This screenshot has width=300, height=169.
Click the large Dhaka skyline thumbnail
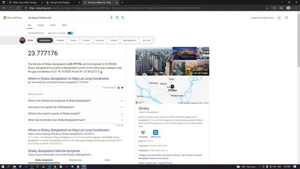pos(154,61)
